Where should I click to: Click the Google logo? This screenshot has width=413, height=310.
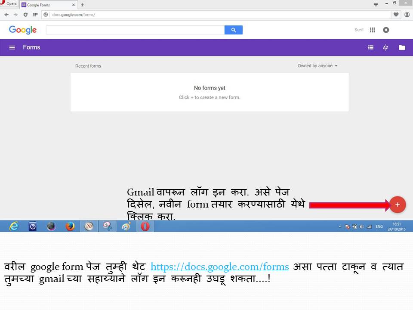pyautogui.click(x=23, y=30)
